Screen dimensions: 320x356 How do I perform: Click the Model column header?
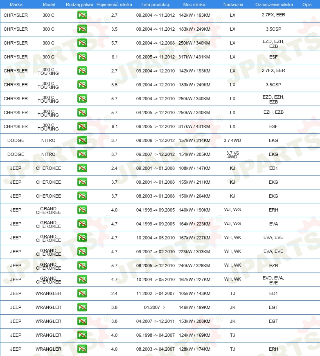pyautogui.click(x=49, y=5)
